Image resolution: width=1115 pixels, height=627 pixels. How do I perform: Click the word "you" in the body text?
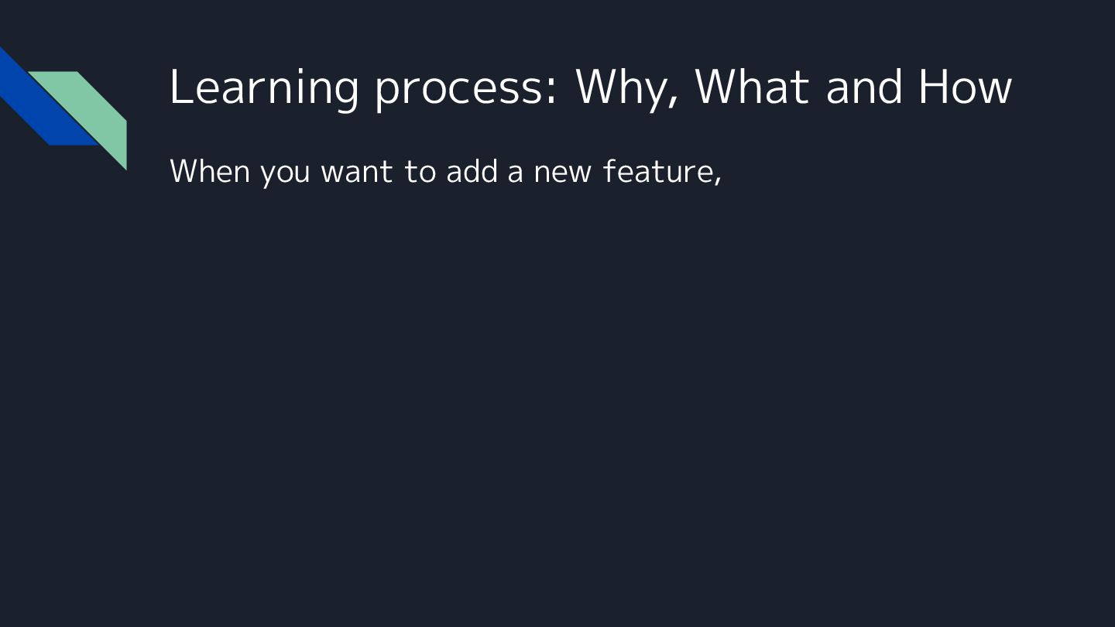[285, 173]
